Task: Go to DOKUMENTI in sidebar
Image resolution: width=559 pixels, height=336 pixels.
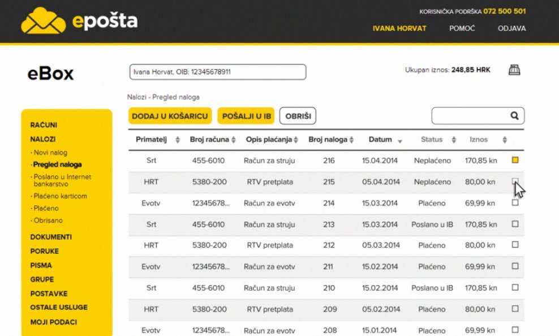Action: point(51,237)
